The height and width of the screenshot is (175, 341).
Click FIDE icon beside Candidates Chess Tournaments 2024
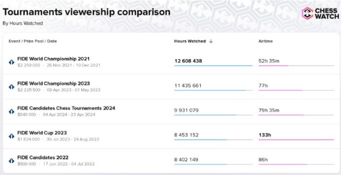tap(11, 111)
